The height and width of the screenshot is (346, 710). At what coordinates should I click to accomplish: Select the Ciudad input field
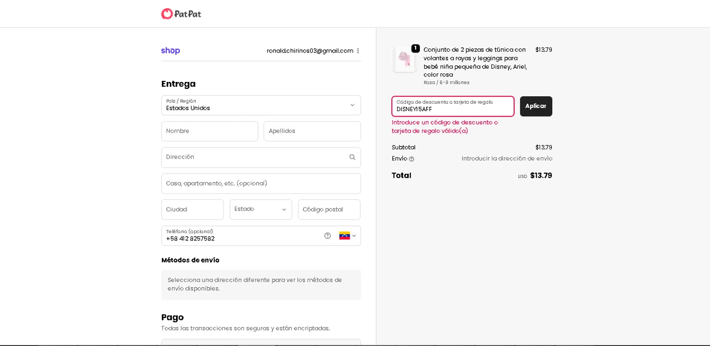[193, 209]
